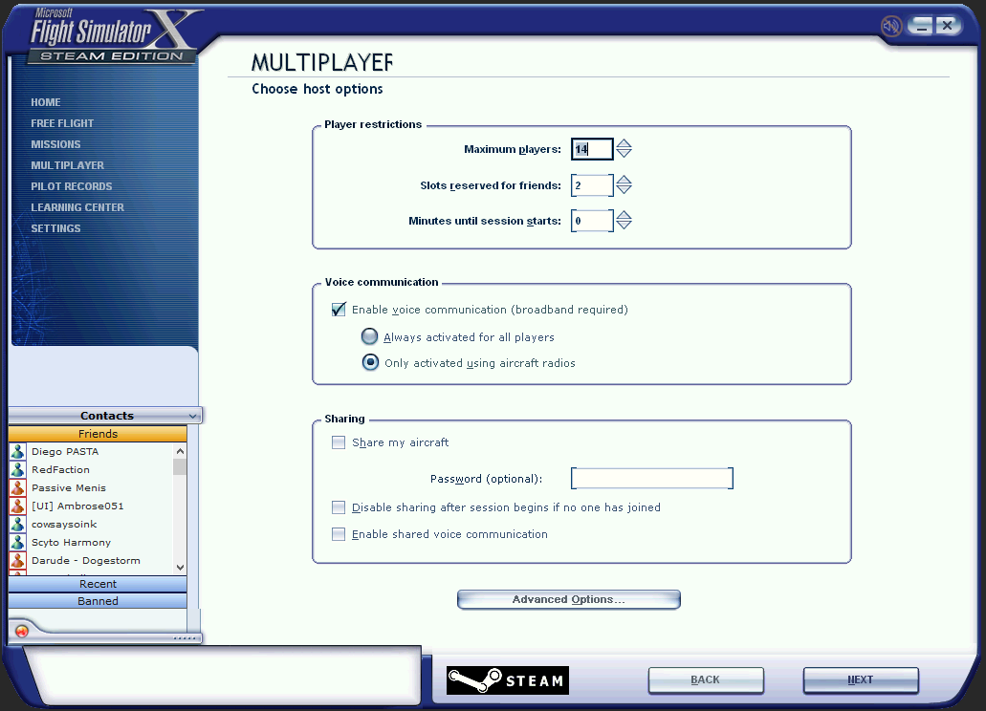The height and width of the screenshot is (711, 986).
Task: Expand the Recent contacts section
Action: tap(98, 584)
